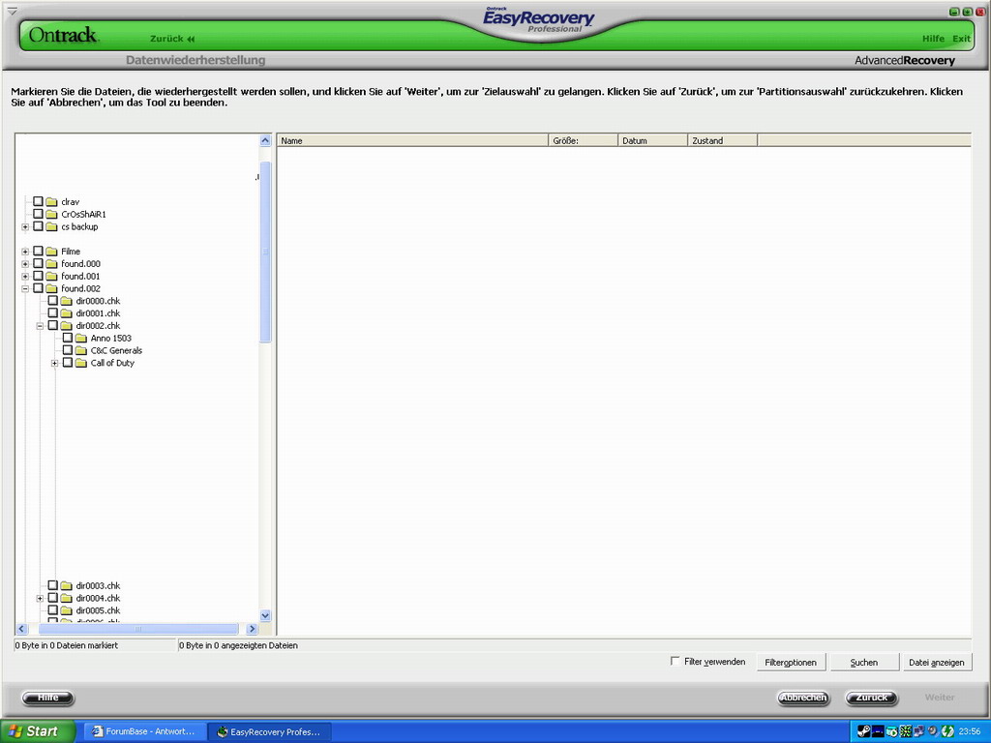This screenshot has height=743, width=991.
Task: Open Filteroptionen
Action: (x=791, y=662)
